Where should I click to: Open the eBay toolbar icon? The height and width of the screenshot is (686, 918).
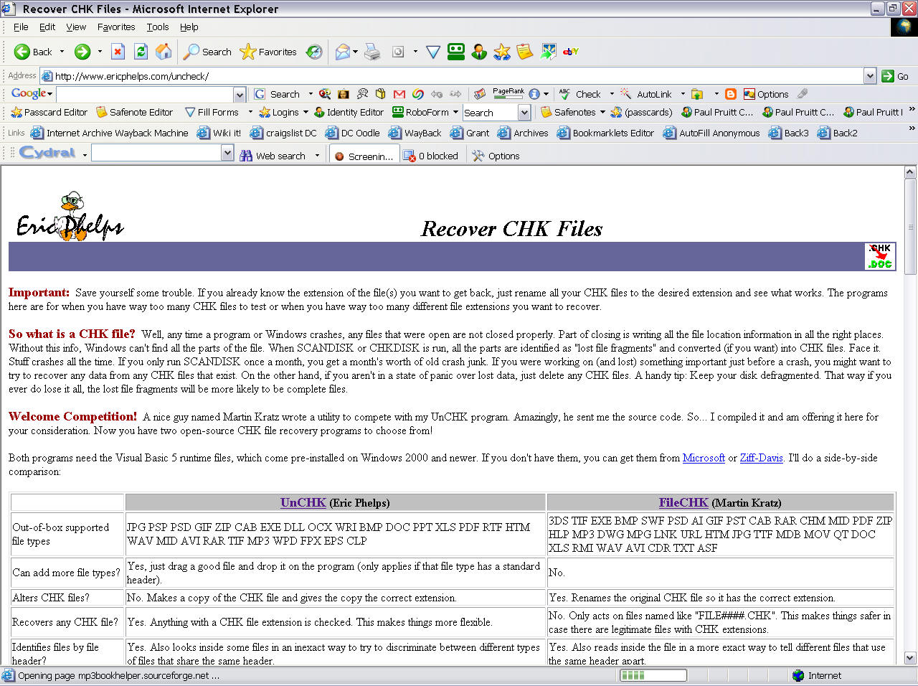click(571, 52)
